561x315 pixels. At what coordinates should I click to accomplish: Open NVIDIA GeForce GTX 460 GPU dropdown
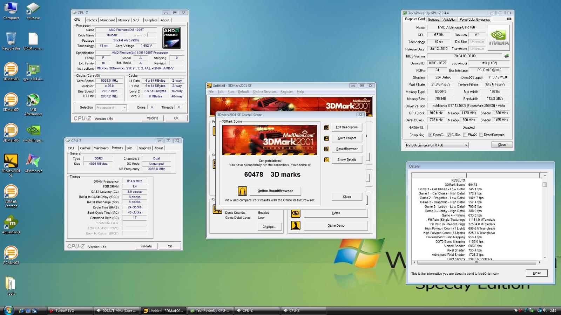(x=437, y=145)
